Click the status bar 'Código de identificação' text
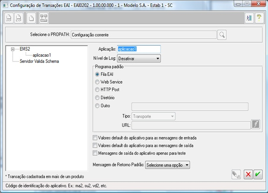This screenshot has height=193, width=268. [56, 186]
